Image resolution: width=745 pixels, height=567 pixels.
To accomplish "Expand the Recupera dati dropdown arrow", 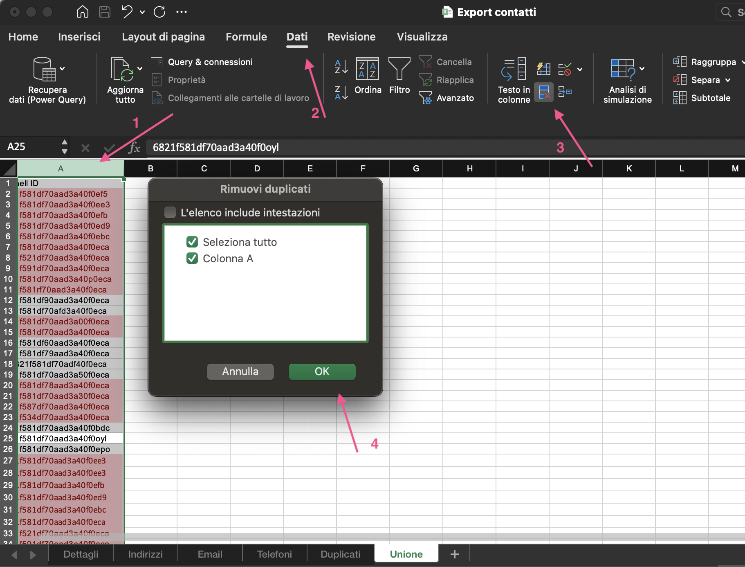I will 62,69.
